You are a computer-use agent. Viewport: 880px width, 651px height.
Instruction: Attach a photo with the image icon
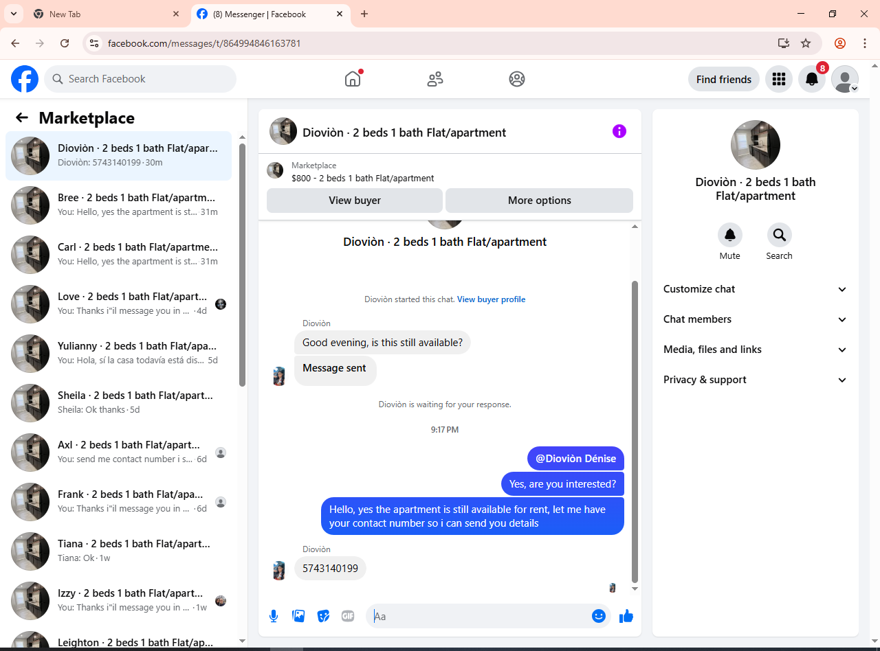click(298, 616)
